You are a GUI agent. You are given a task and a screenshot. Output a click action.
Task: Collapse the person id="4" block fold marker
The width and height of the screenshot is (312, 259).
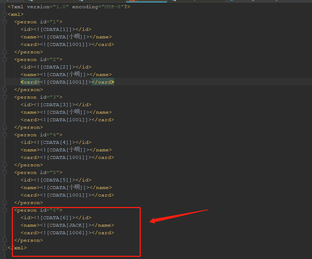[5, 135]
